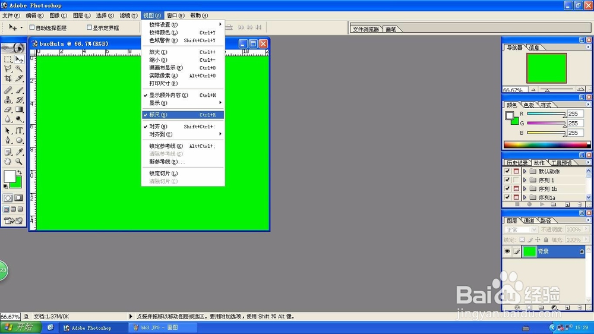Click the foreground color swatch in toolbox

click(x=10, y=177)
